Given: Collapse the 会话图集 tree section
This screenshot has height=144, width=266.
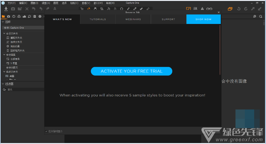Looking at the screenshot, I should coord(4,54).
